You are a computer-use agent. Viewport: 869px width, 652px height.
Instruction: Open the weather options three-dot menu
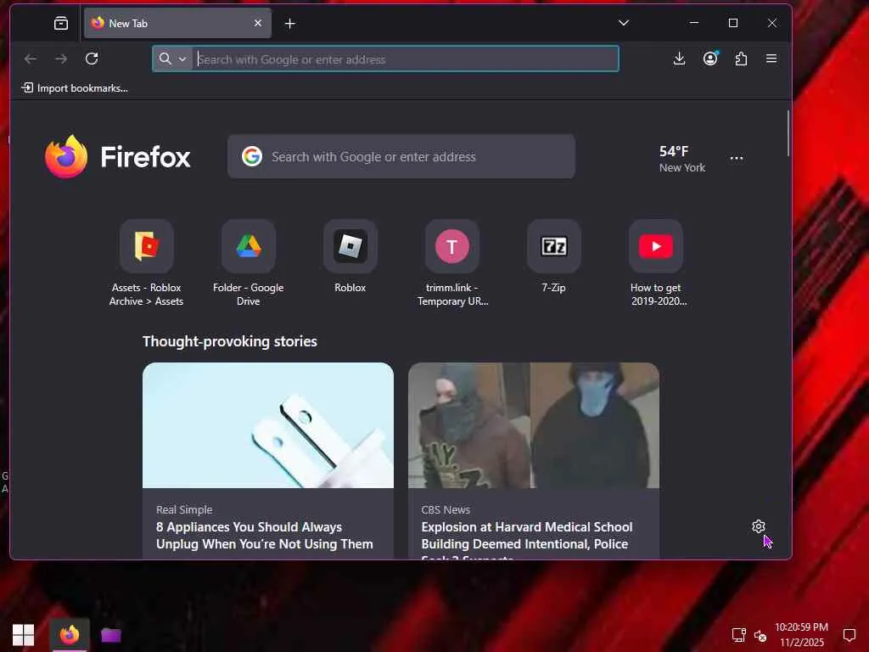737,159
